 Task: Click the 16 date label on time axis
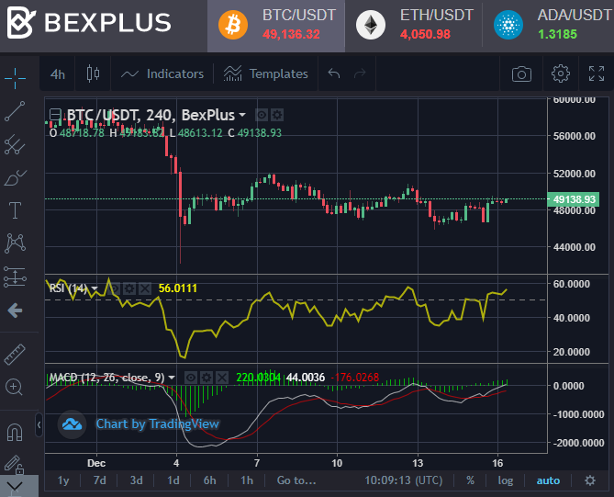click(497, 463)
